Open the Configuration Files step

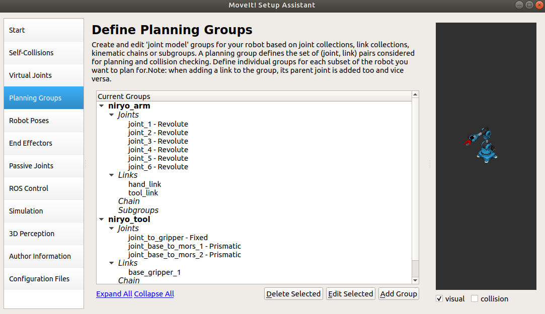click(44, 279)
